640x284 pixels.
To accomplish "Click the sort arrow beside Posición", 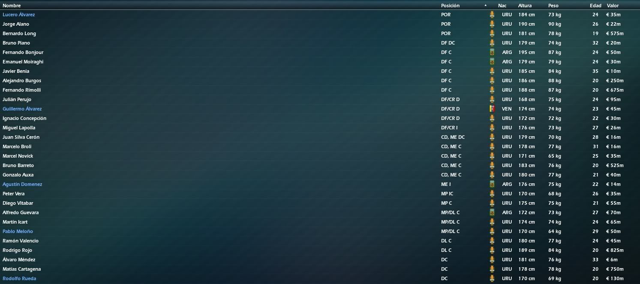I will 486,6.
